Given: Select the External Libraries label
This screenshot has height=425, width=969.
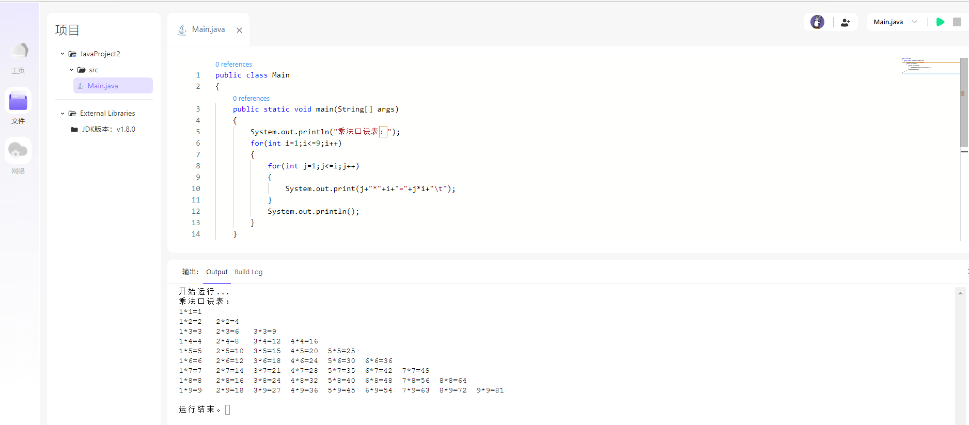Looking at the screenshot, I should tap(107, 113).
